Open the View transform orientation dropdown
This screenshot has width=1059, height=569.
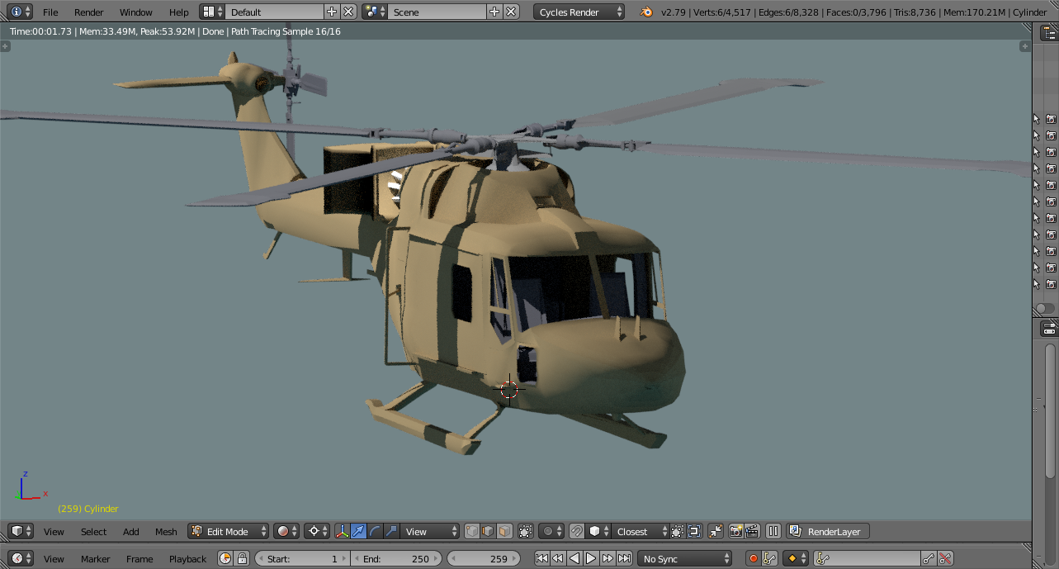pos(429,531)
